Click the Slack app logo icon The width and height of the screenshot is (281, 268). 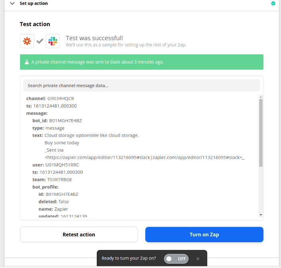coord(53,41)
